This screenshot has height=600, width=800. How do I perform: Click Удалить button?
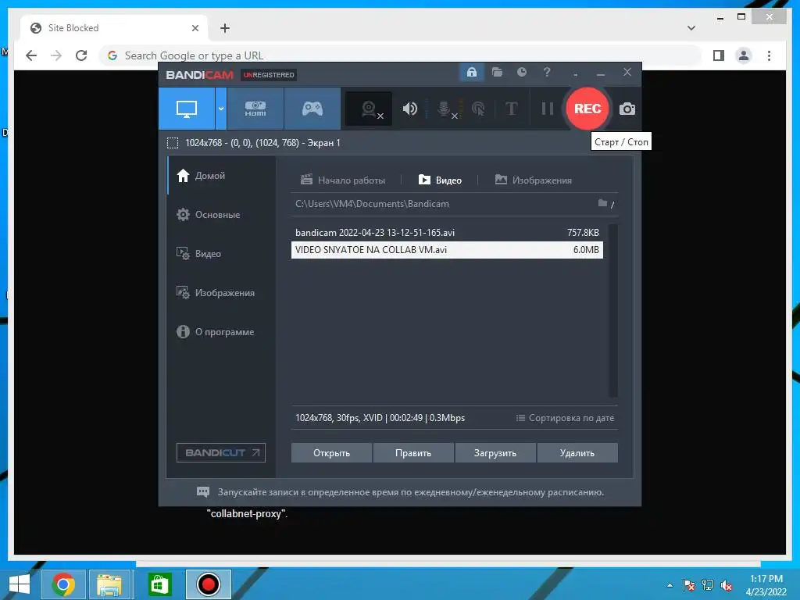click(577, 453)
